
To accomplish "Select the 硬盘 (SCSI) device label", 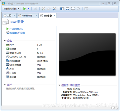I will (15, 53).
